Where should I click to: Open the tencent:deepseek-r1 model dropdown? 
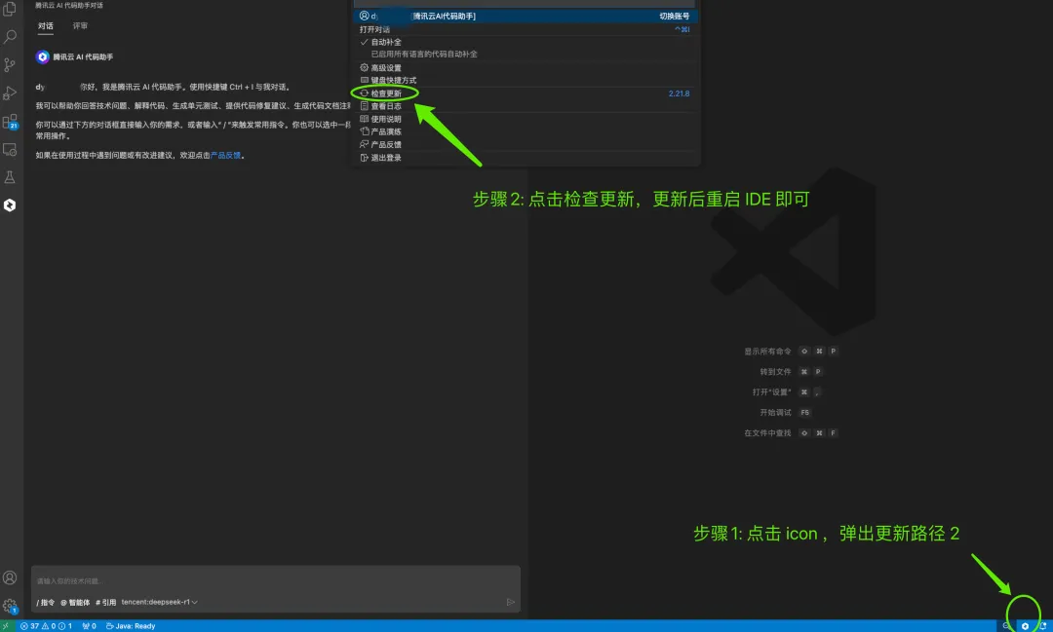click(x=160, y=602)
